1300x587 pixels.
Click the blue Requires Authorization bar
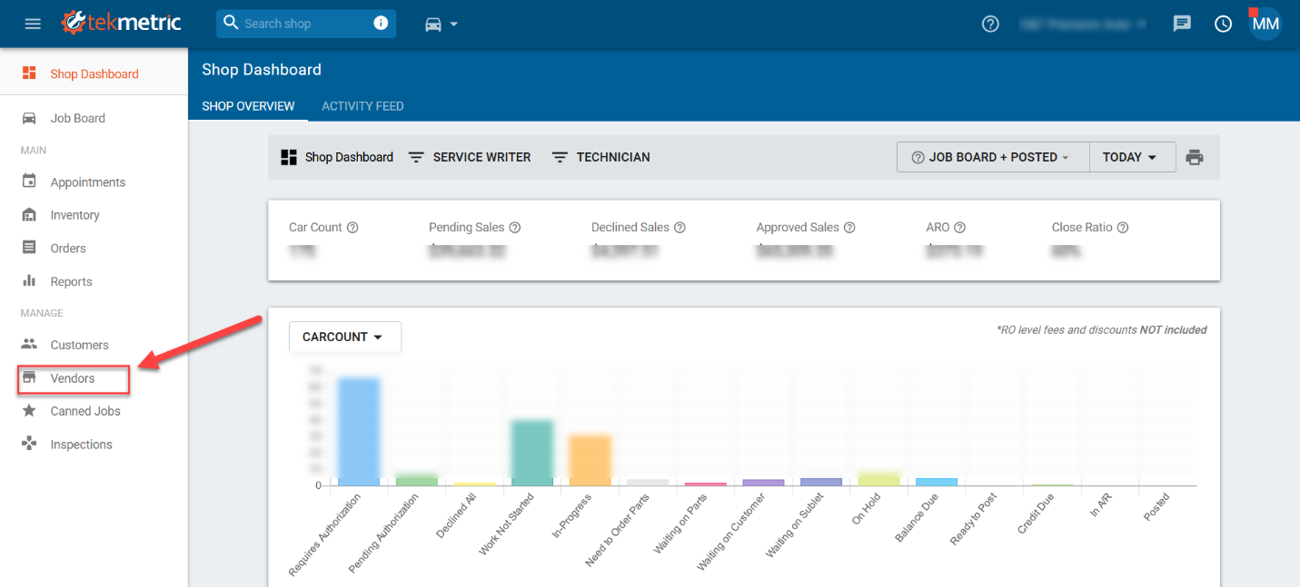pyautogui.click(x=358, y=431)
